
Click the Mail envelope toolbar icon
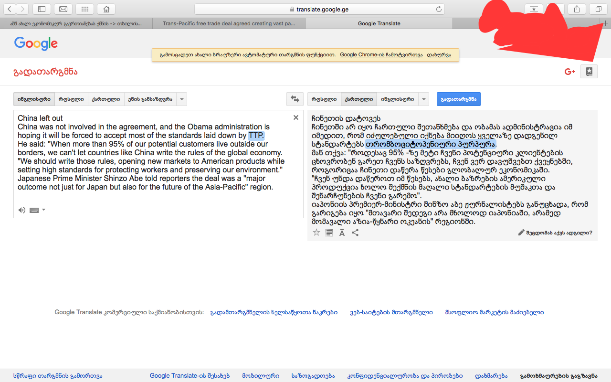(63, 9)
